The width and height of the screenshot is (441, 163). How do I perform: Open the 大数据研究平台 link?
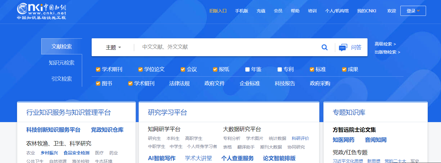click(242, 129)
